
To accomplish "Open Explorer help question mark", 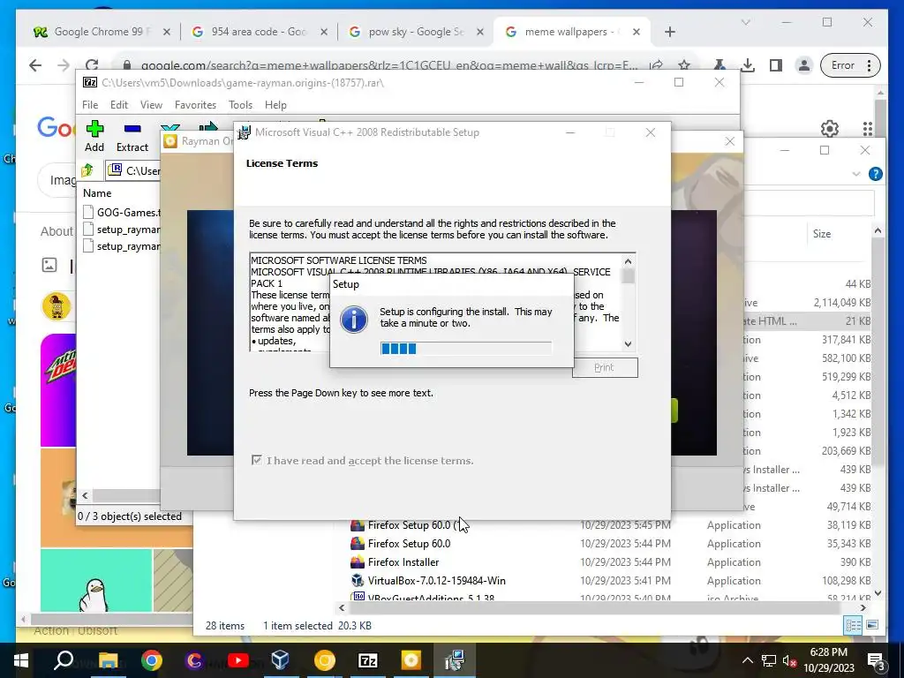I will pos(875,174).
